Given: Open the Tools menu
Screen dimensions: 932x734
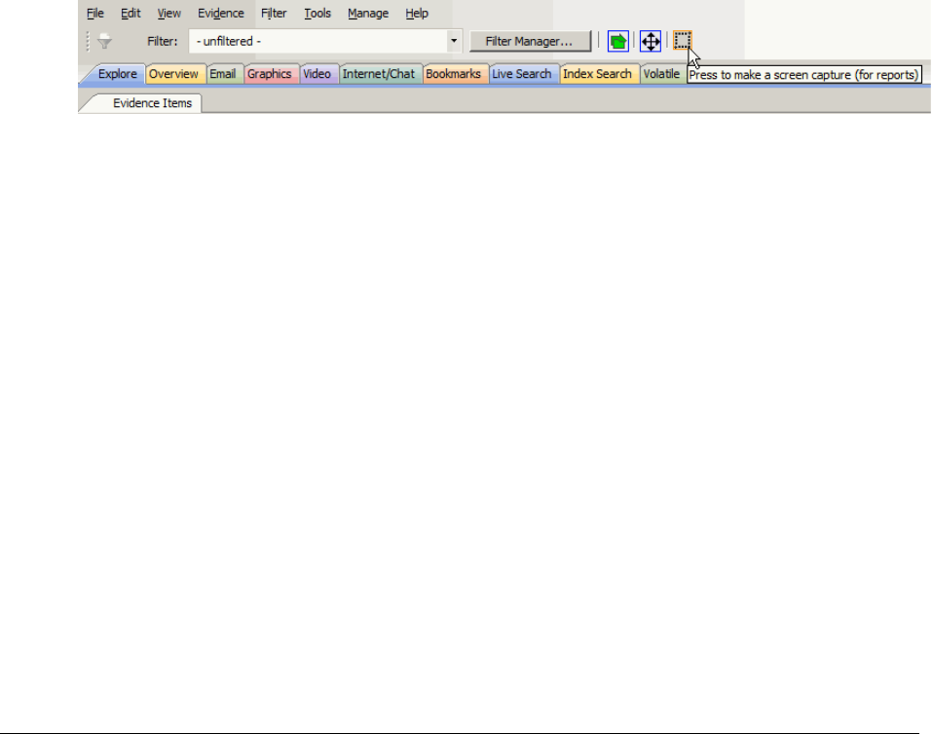Looking at the screenshot, I should (x=317, y=13).
